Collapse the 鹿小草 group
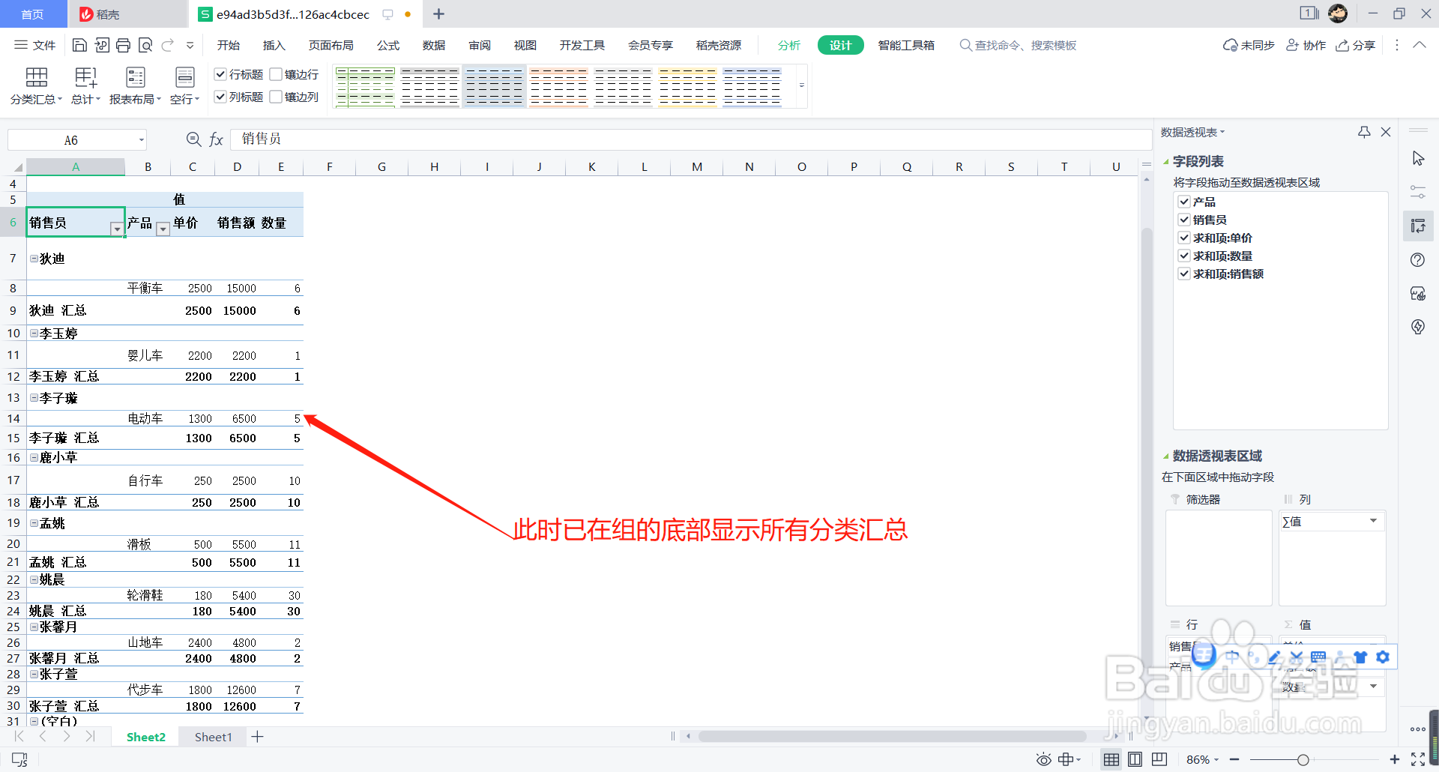The image size is (1439, 772). (34, 457)
